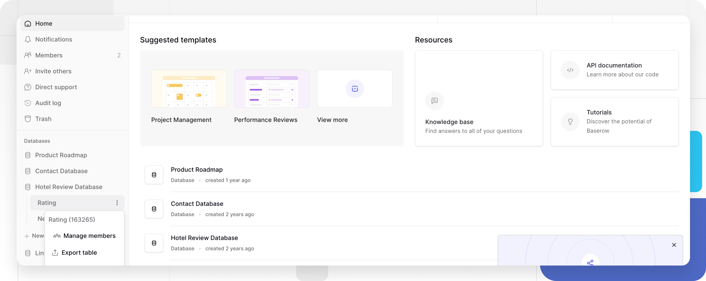This screenshot has width=706, height=281.
Task: Select Manage members in context menu
Action: (89, 236)
